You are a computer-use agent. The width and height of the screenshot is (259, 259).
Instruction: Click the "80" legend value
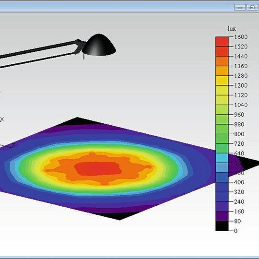(237, 221)
